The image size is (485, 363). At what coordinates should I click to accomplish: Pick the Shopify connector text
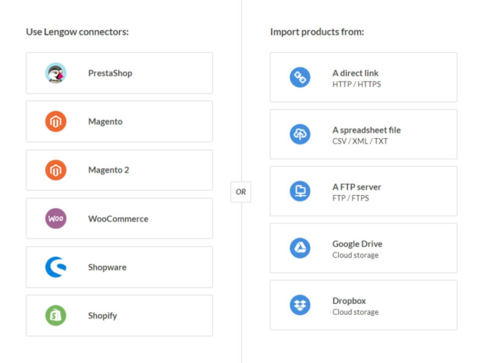[102, 316]
